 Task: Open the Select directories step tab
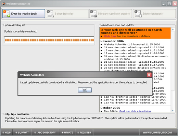[x=67, y=14]
